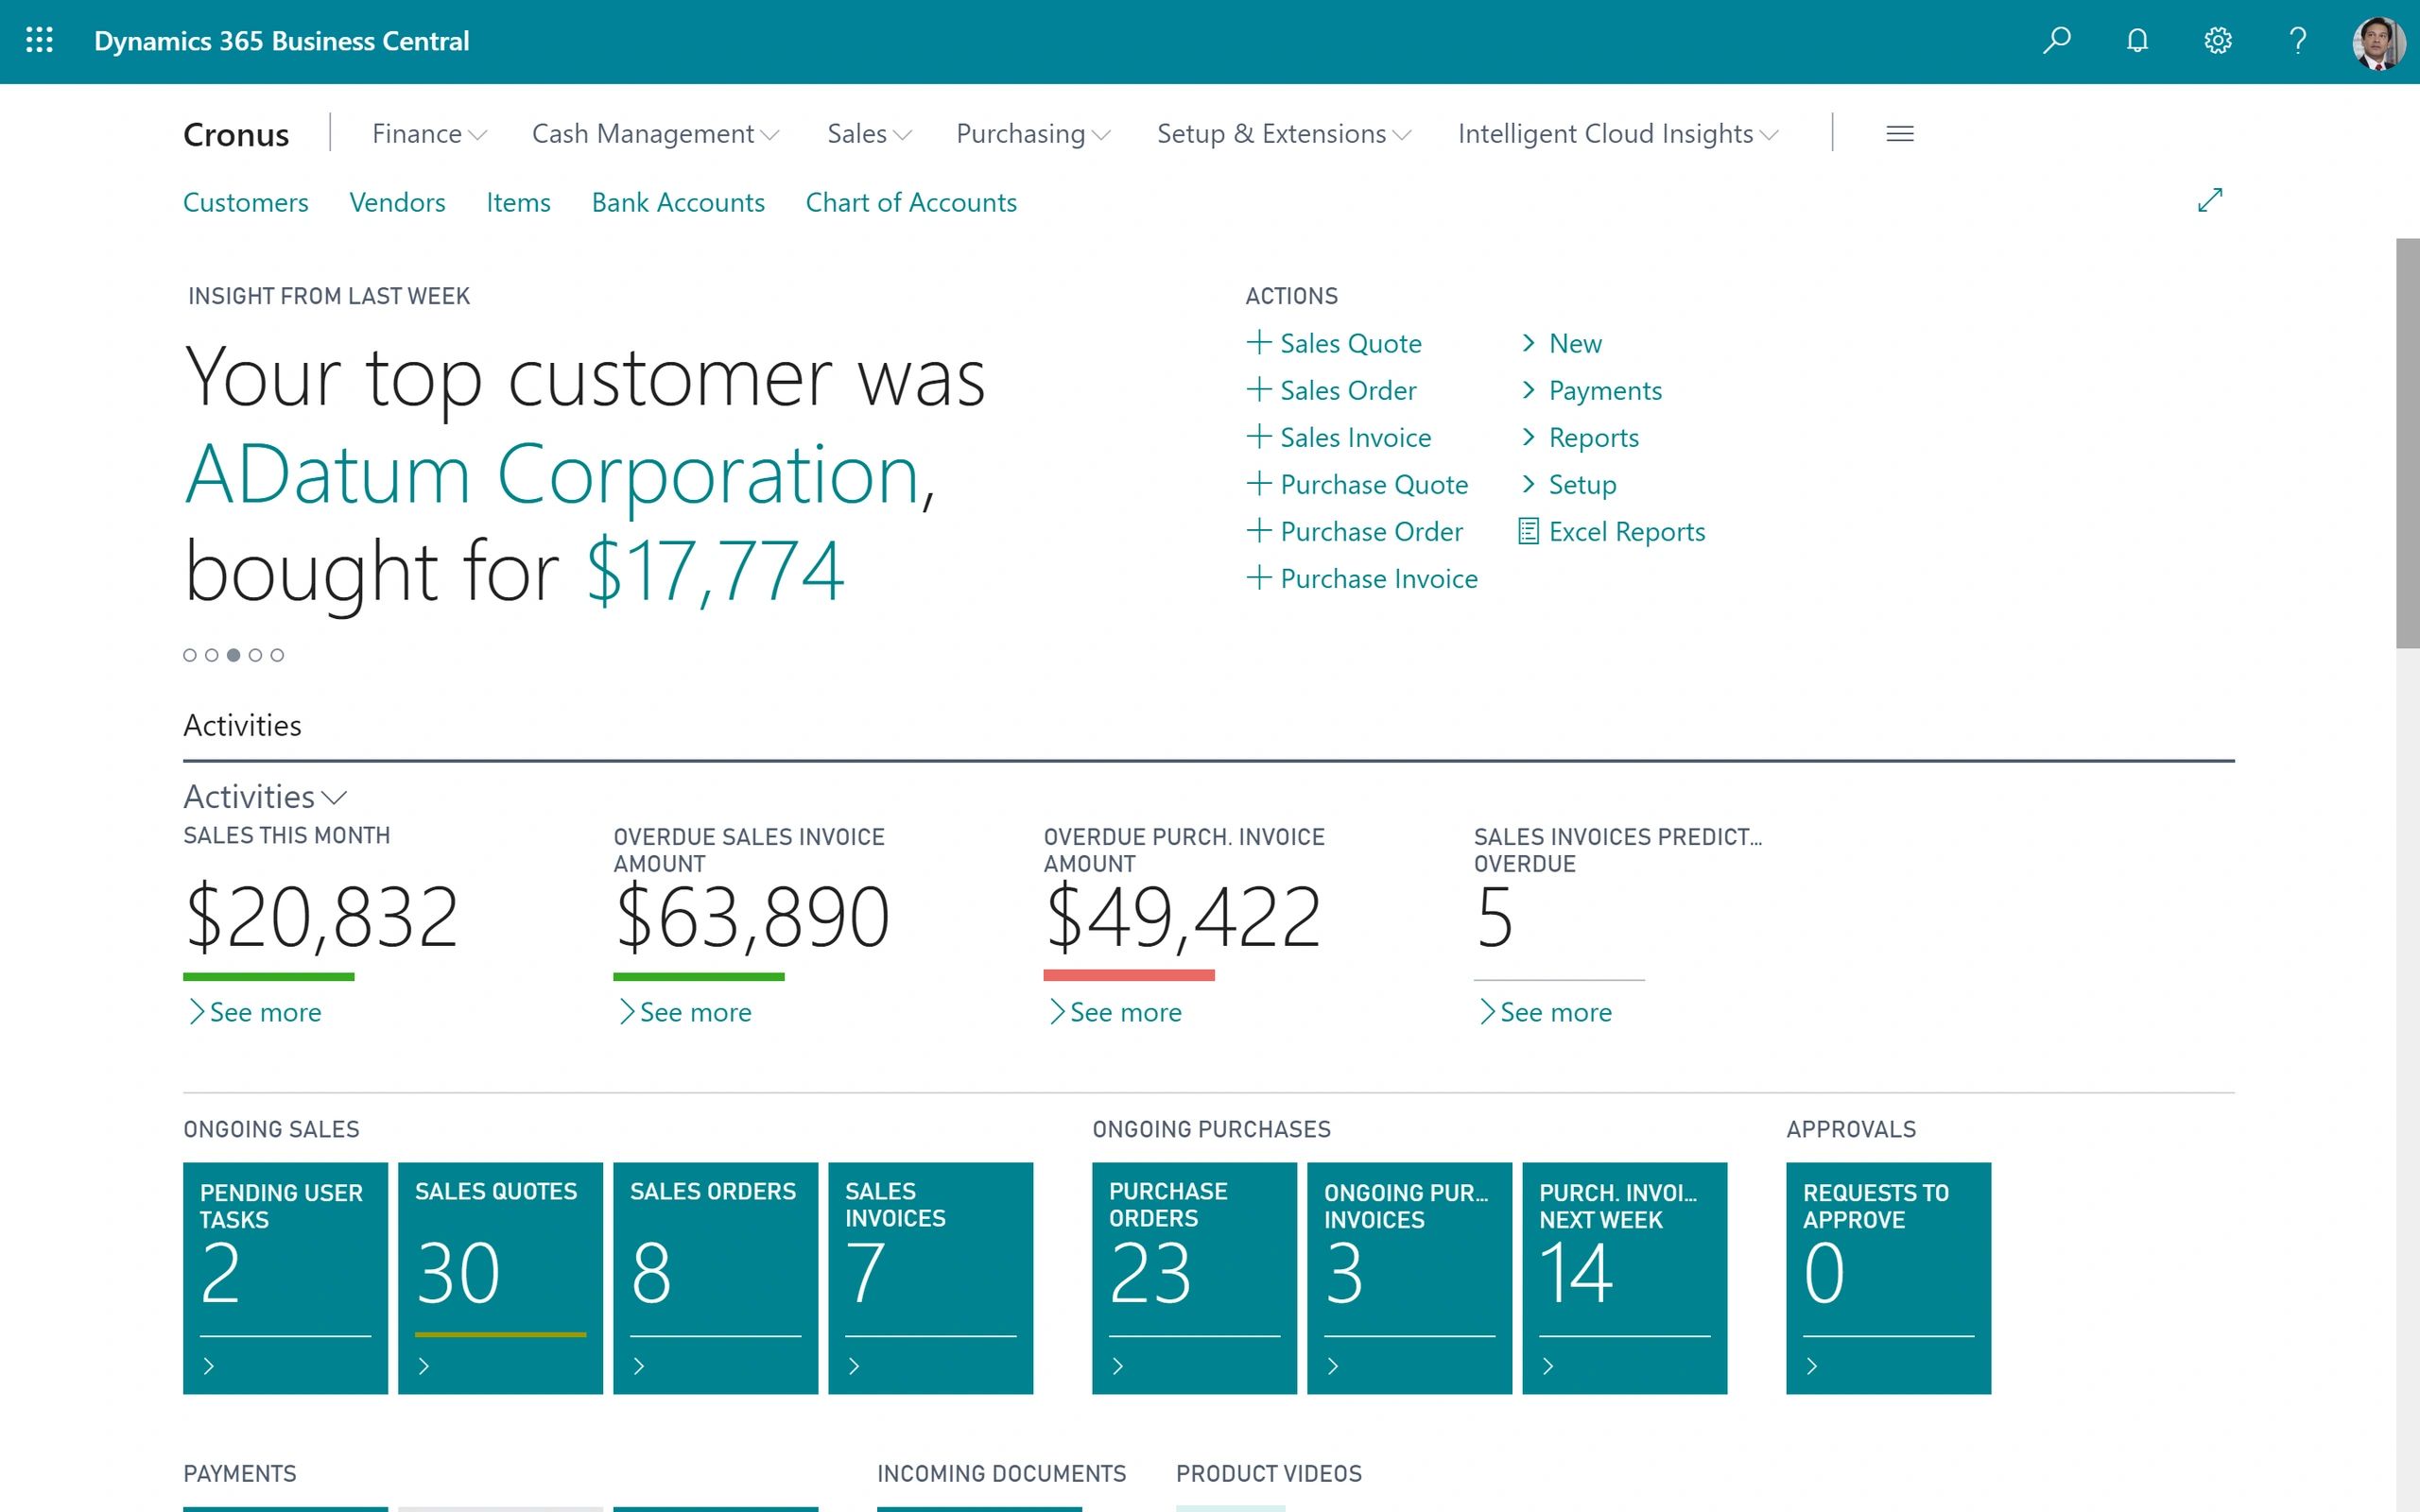Open the Sales Quotes tile
The image size is (2420, 1512).
point(500,1276)
